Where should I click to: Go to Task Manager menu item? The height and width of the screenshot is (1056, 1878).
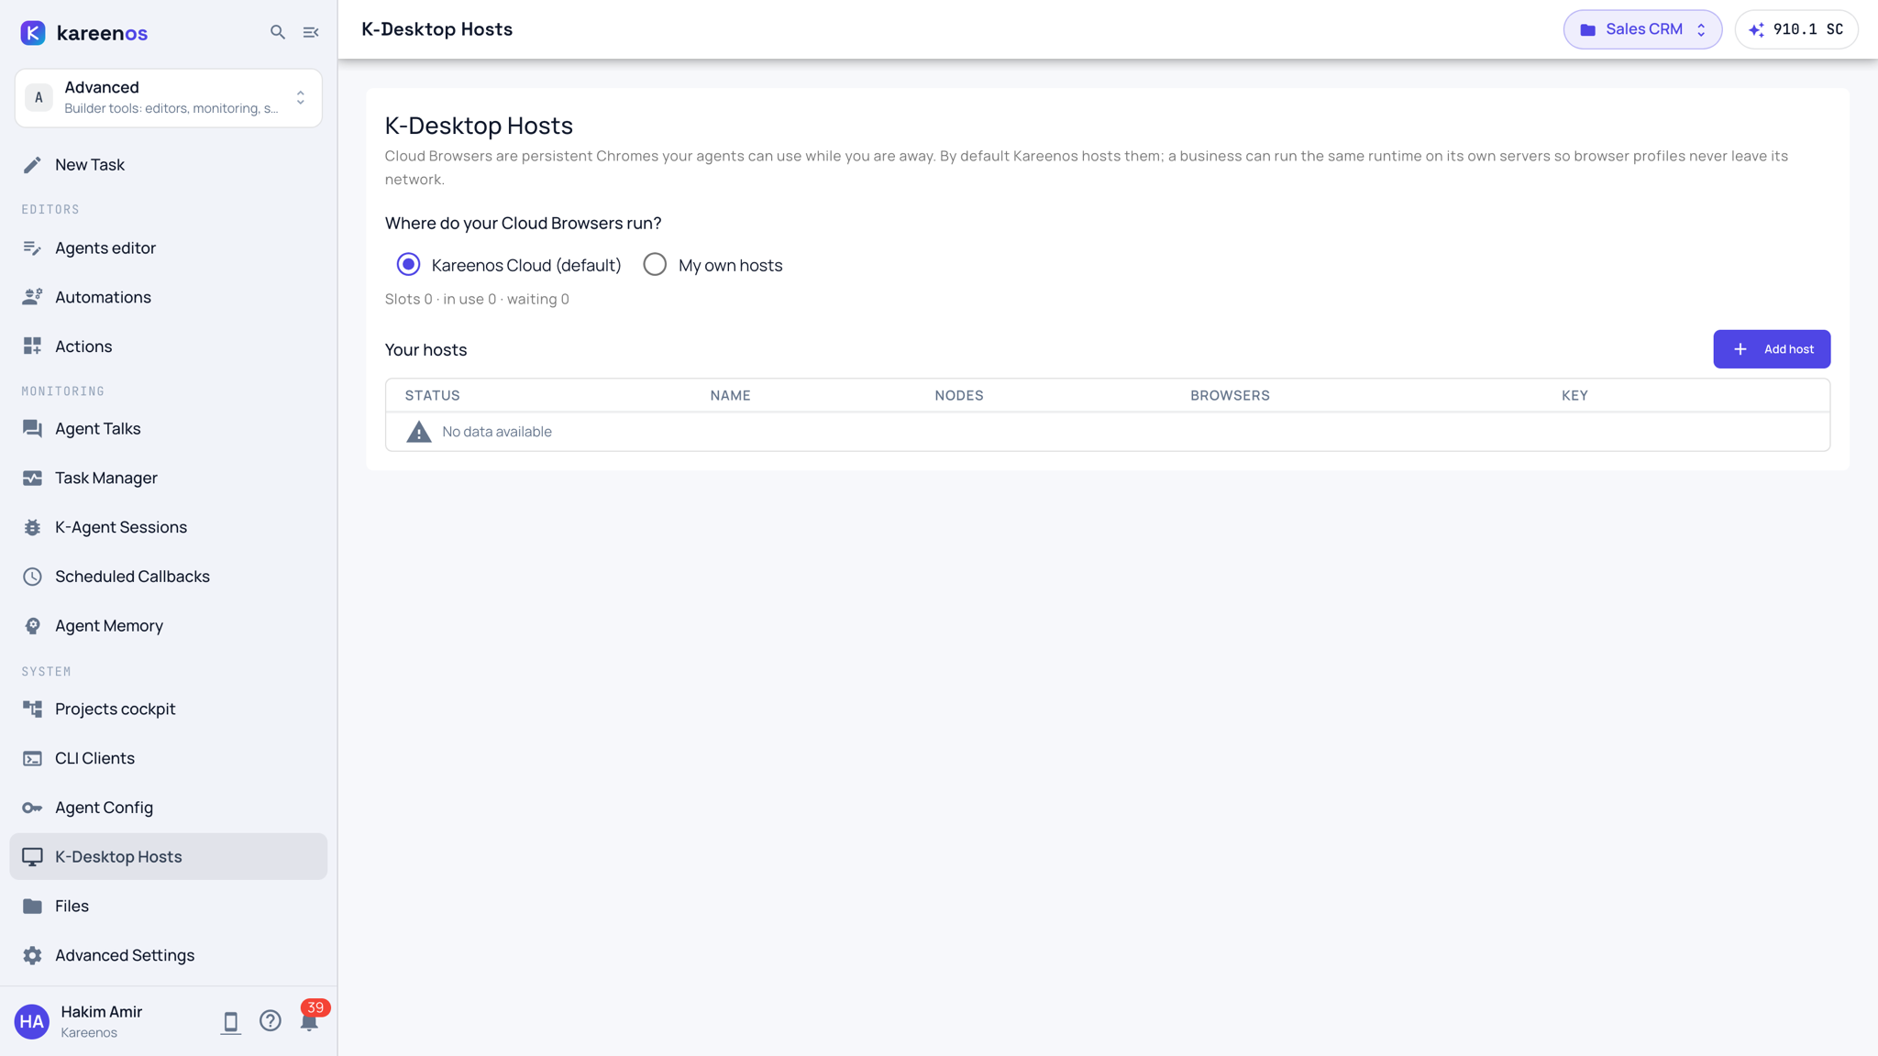click(169, 478)
